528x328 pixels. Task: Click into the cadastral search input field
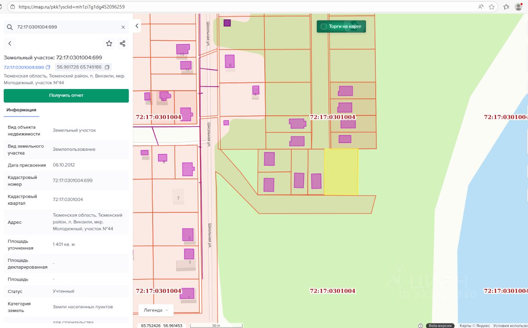[x=66, y=27]
